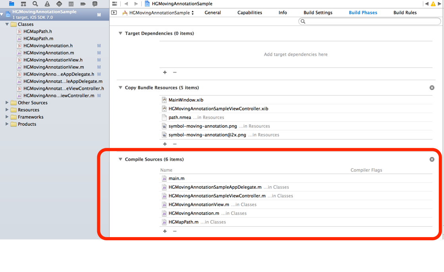Jump to next issue arrow
444x272 pixels.
coord(440,4)
